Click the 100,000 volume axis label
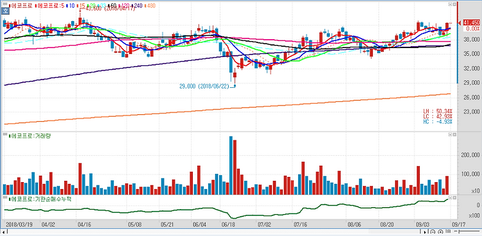482x236 pixels. point(470,174)
